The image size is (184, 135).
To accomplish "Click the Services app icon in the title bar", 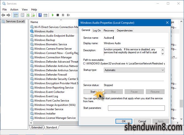I will (4, 3).
